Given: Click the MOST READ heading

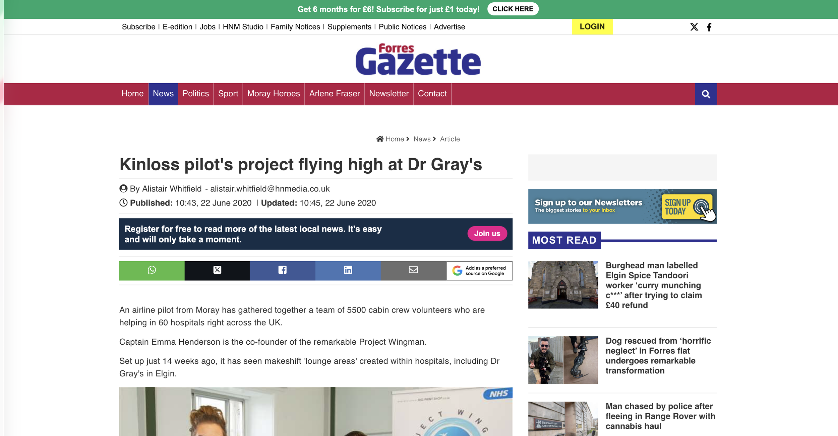Looking at the screenshot, I should pyautogui.click(x=564, y=240).
